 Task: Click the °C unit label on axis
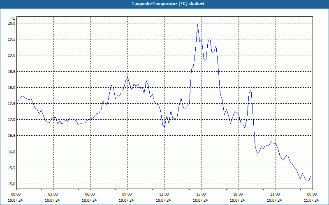pos(13,18)
